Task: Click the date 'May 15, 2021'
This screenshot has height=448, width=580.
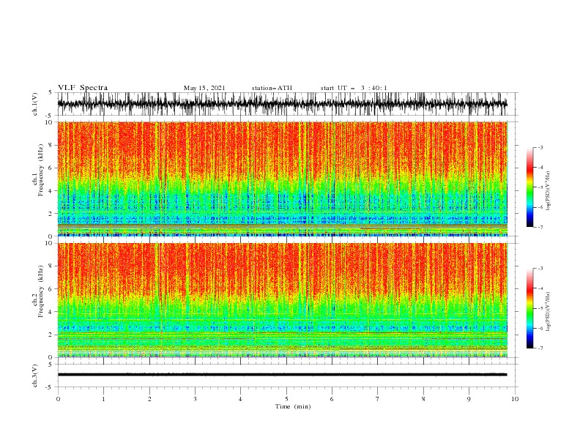Action: 204,88
